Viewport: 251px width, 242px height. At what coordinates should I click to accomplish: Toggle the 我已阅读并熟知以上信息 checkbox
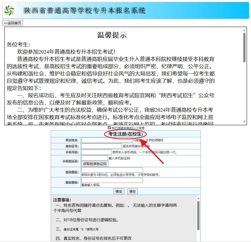point(109,128)
